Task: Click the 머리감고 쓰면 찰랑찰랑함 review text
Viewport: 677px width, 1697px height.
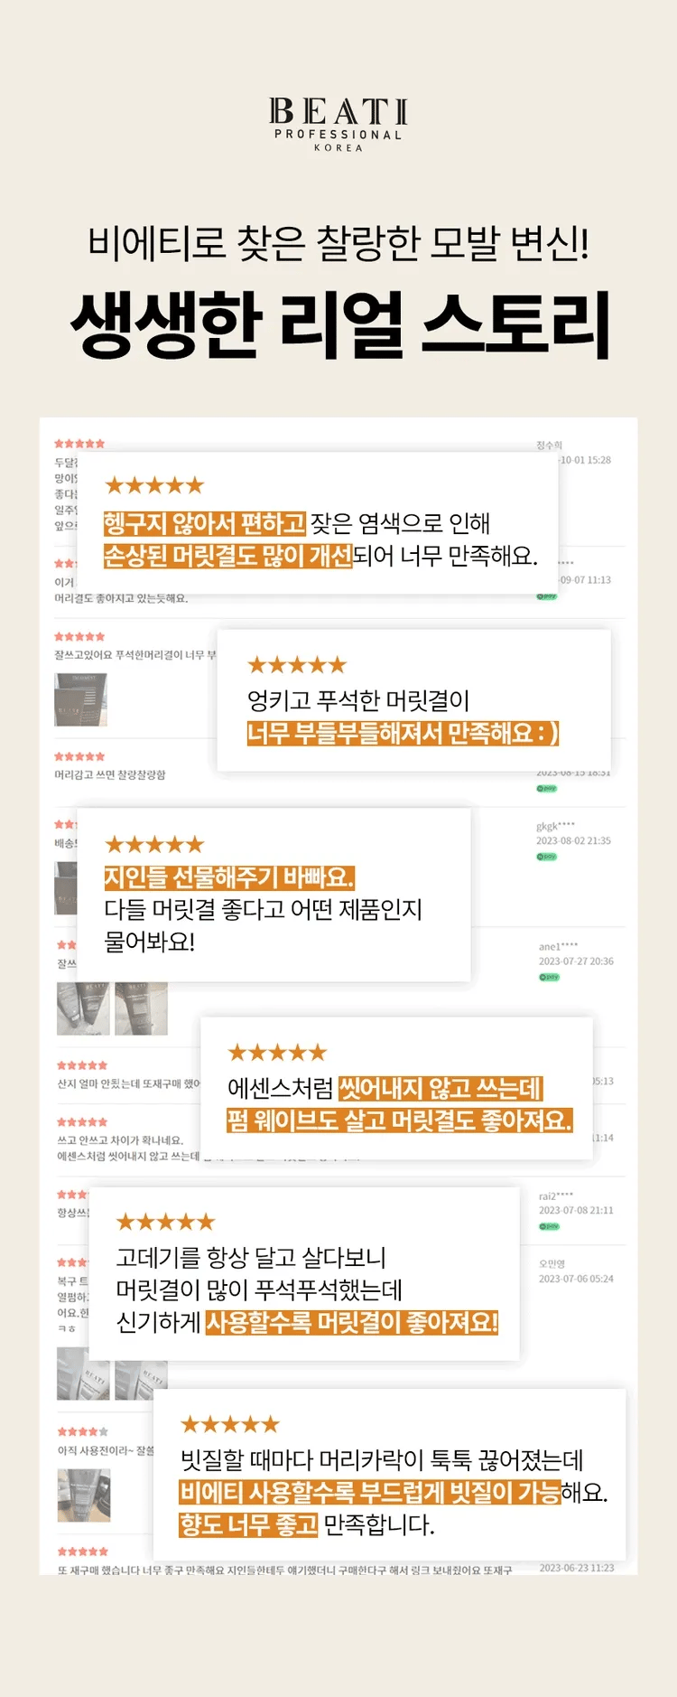Action: [109, 775]
